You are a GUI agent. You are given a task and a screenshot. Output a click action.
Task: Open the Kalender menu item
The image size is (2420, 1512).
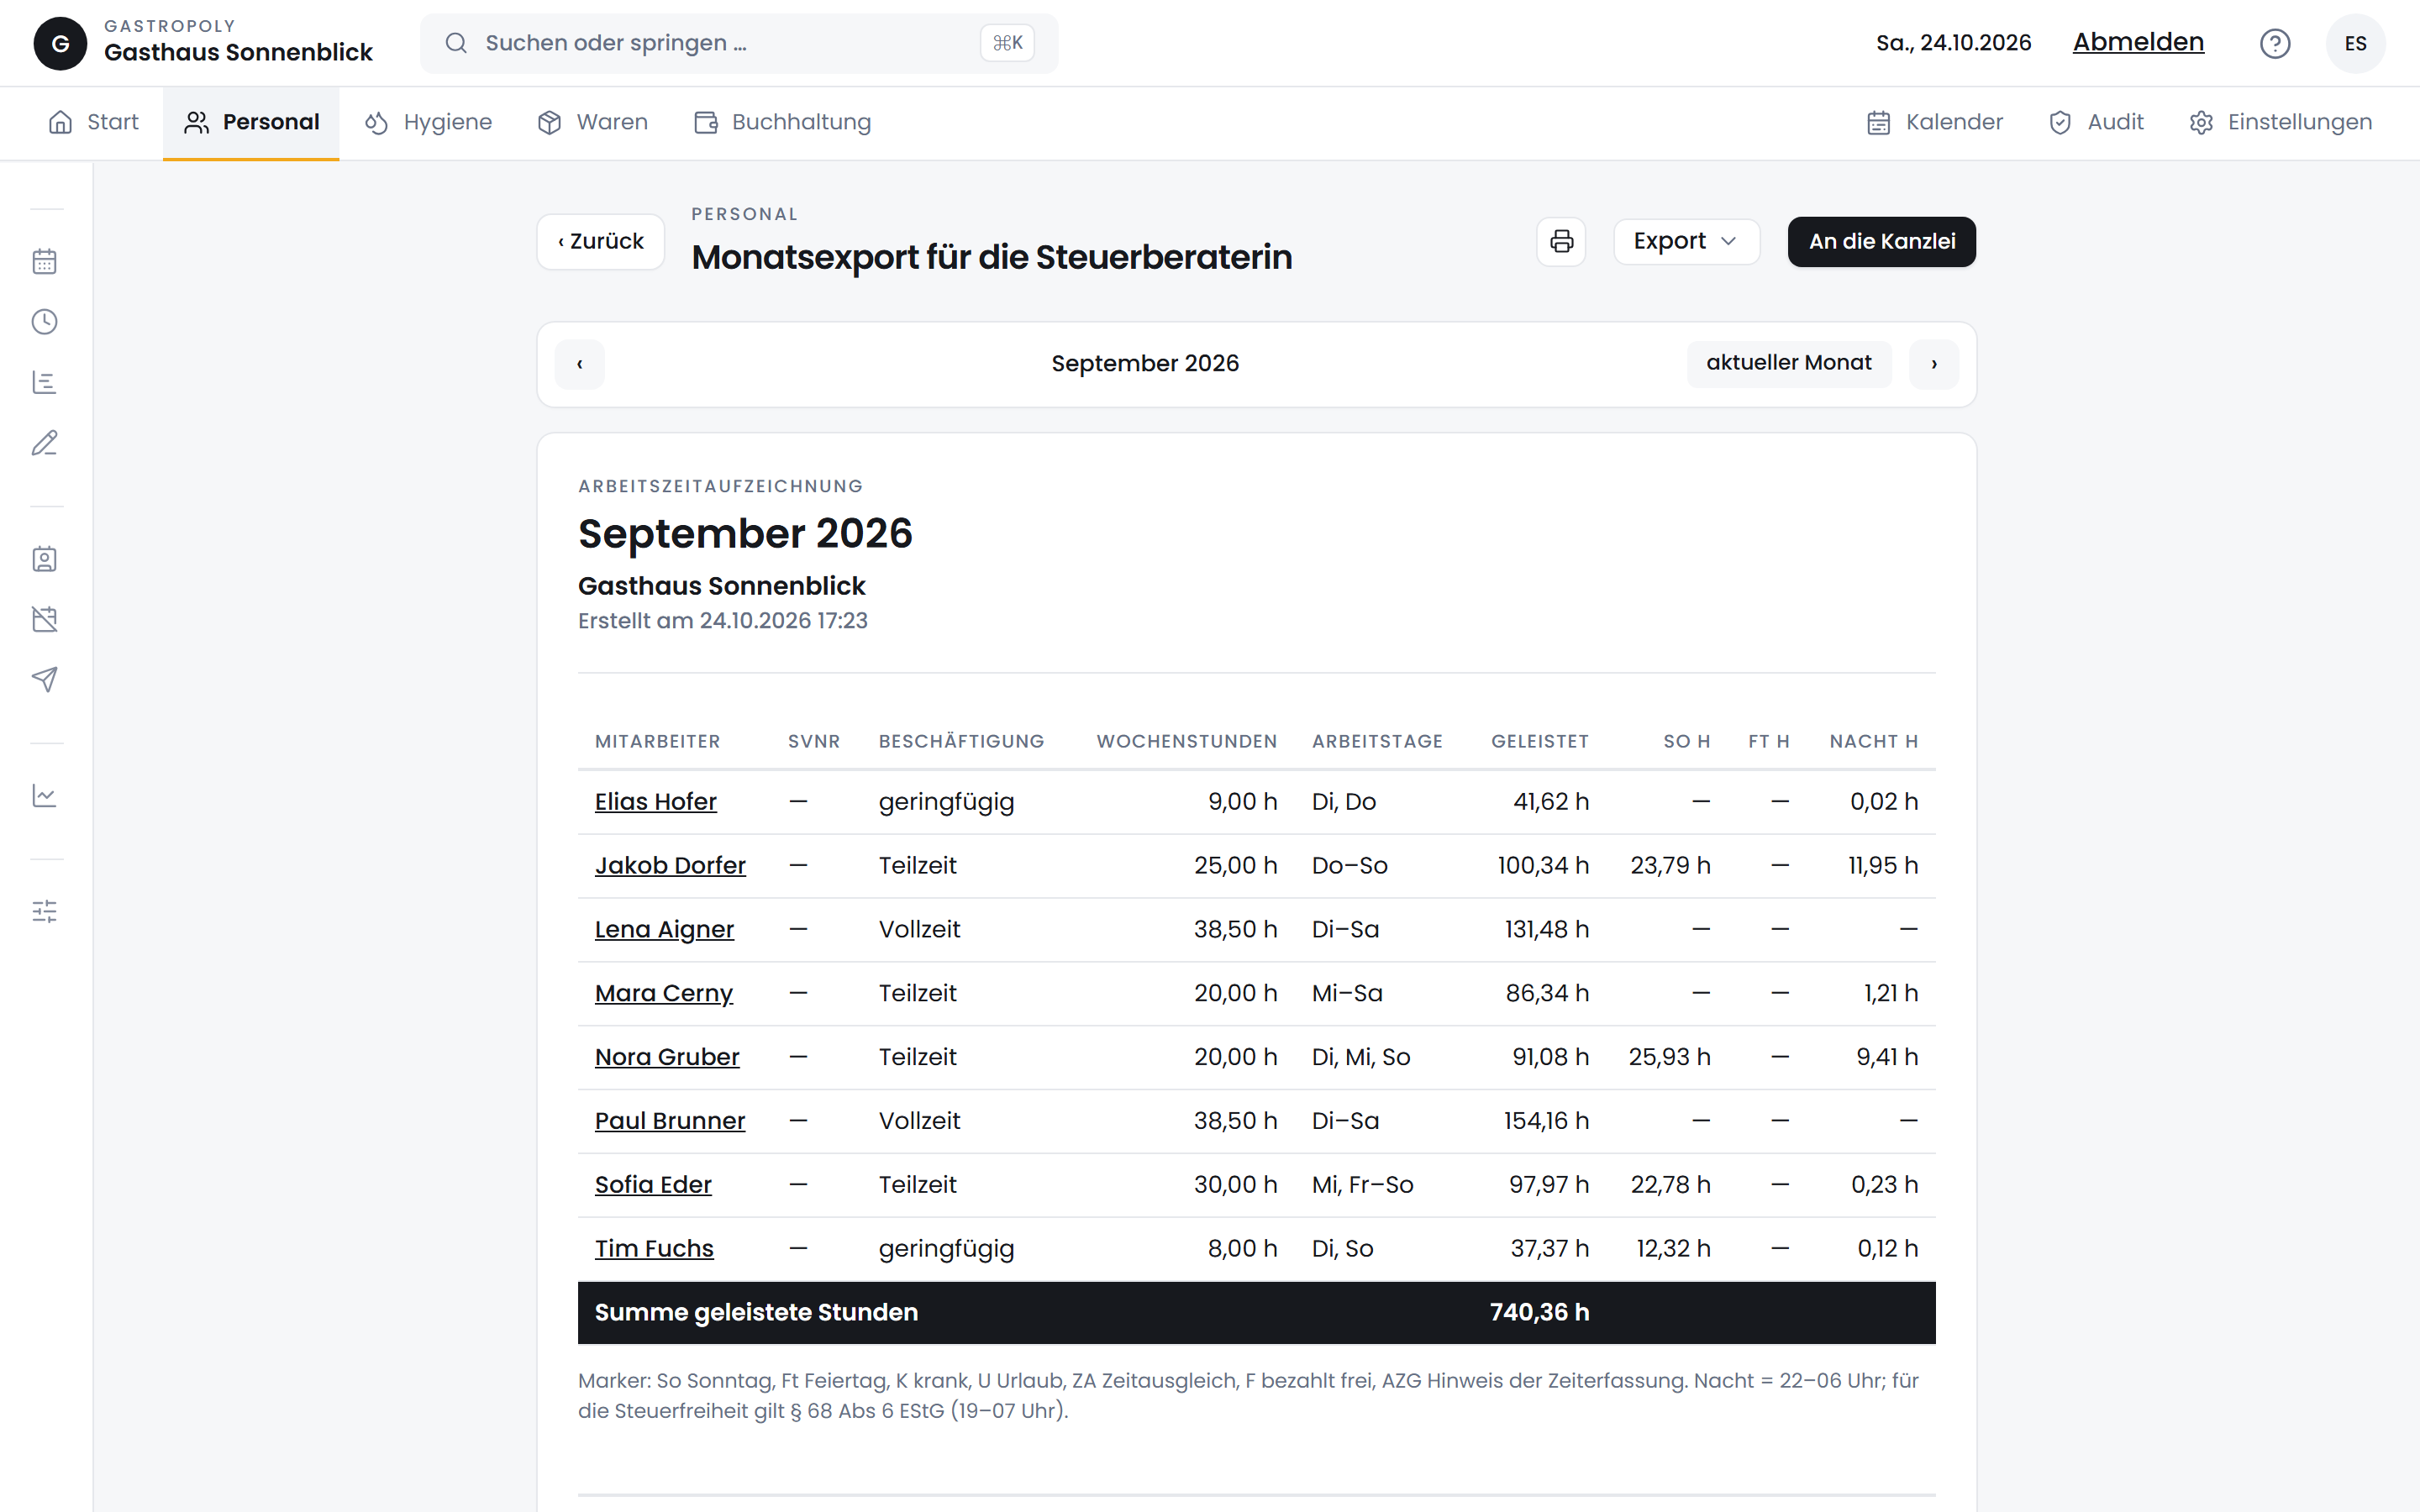1934,122
